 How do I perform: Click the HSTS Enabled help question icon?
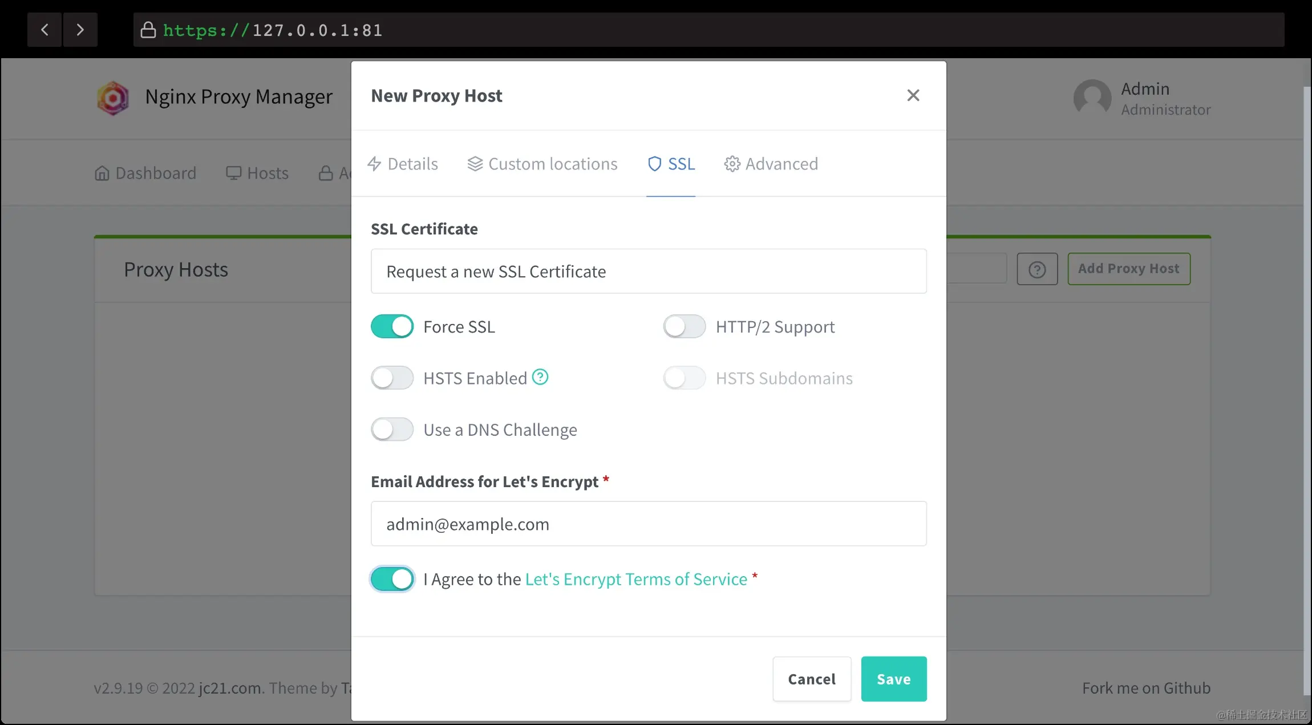tap(540, 377)
